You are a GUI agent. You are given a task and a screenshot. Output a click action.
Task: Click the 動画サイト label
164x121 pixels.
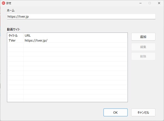coord(14,29)
